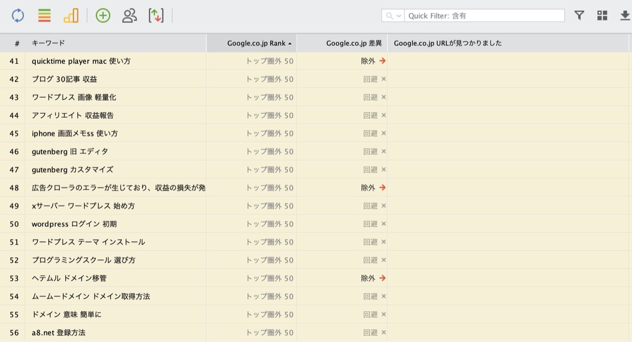The image size is (632, 342).
Task: Click the bracketed up-down arrows icon
Action: click(x=156, y=16)
